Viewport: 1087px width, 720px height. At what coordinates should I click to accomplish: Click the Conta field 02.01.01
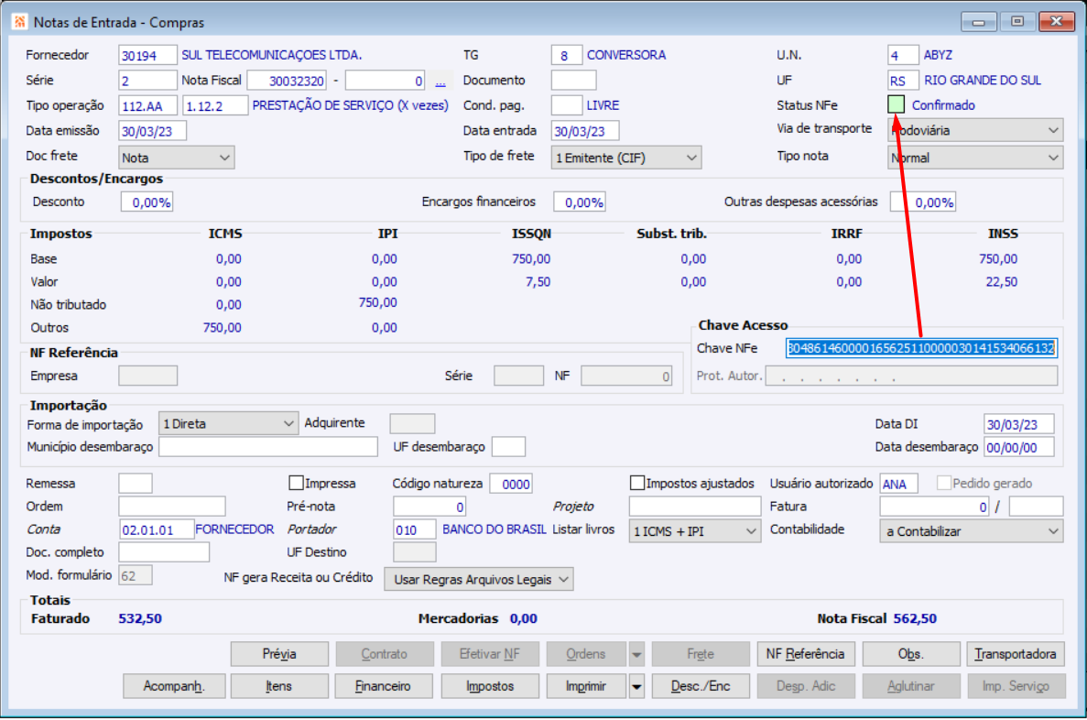[156, 530]
